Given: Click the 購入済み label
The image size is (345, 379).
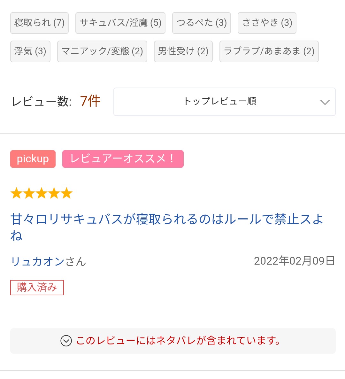Looking at the screenshot, I should pyautogui.click(x=37, y=287).
